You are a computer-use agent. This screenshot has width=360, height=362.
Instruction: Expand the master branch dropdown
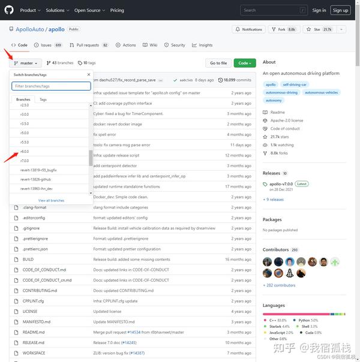25,63
